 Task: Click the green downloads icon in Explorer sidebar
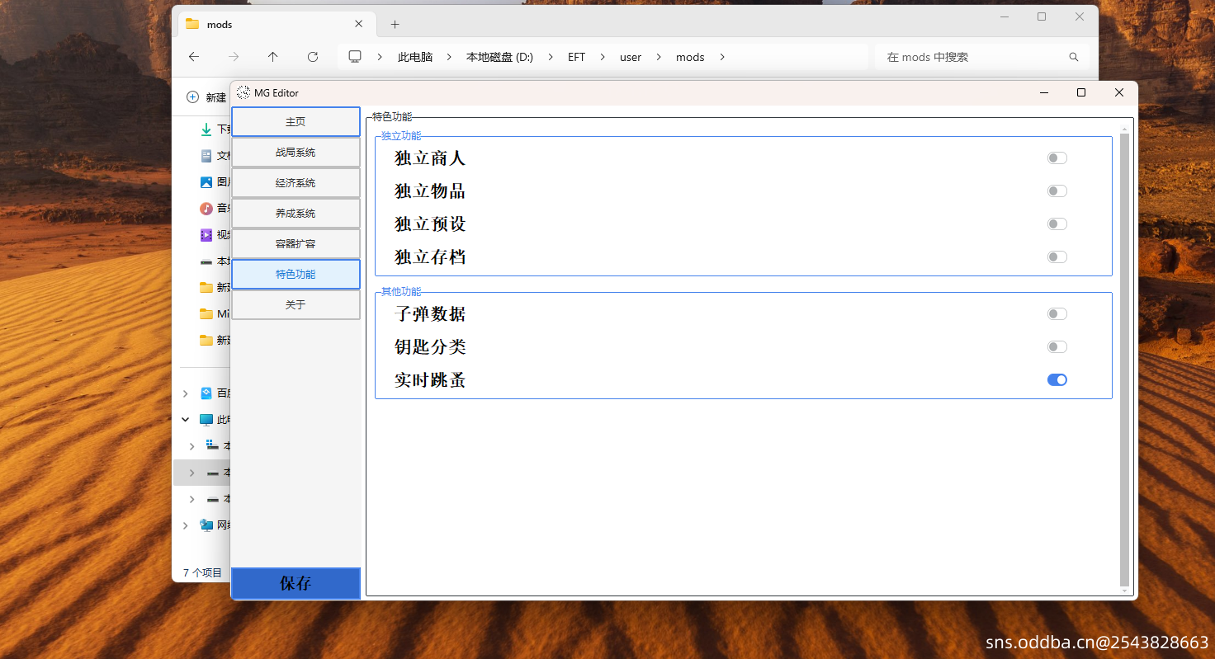[206, 129]
